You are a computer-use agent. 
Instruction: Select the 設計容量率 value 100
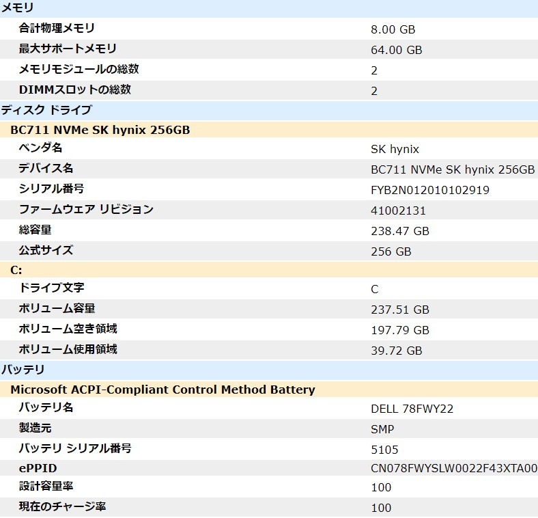(x=381, y=487)
